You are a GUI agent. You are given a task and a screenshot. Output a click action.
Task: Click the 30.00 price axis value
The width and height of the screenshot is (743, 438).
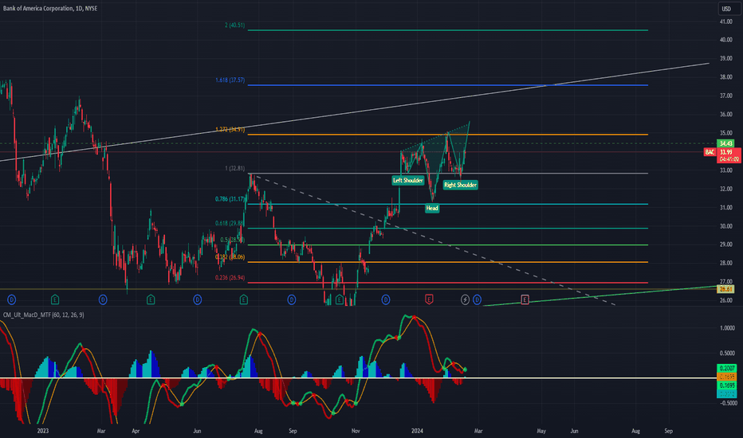(x=726, y=226)
